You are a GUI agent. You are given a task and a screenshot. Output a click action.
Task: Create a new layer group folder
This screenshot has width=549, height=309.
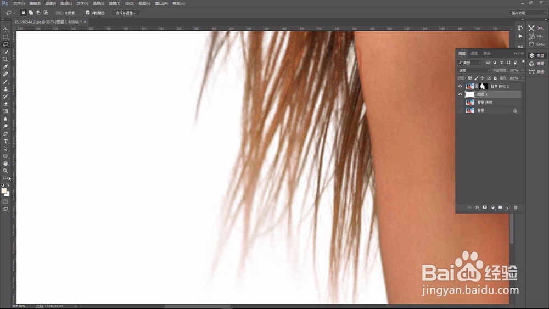coord(500,207)
